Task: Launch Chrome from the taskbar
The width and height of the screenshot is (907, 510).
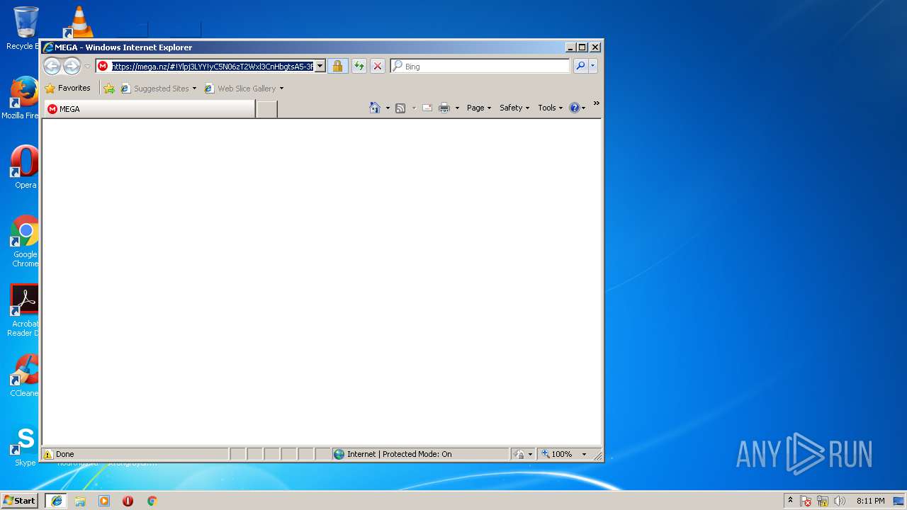Action: (152, 501)
